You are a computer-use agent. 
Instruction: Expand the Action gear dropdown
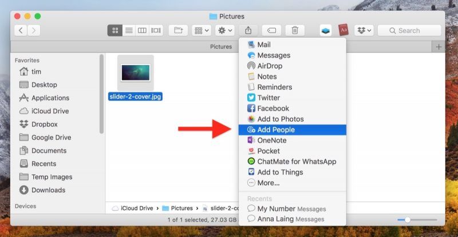coord(224,30)
